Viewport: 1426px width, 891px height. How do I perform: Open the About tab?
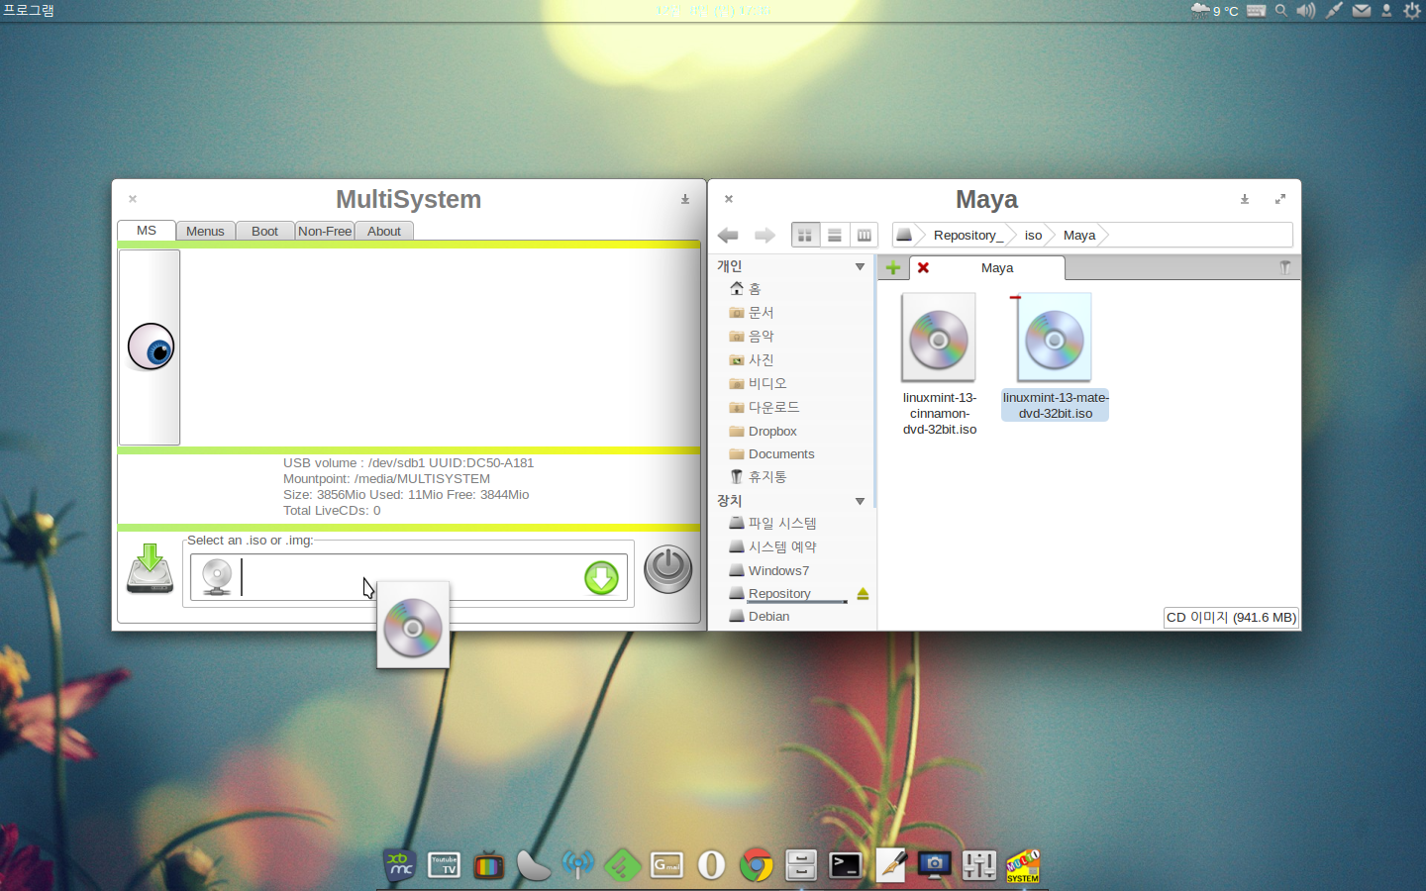384,231
